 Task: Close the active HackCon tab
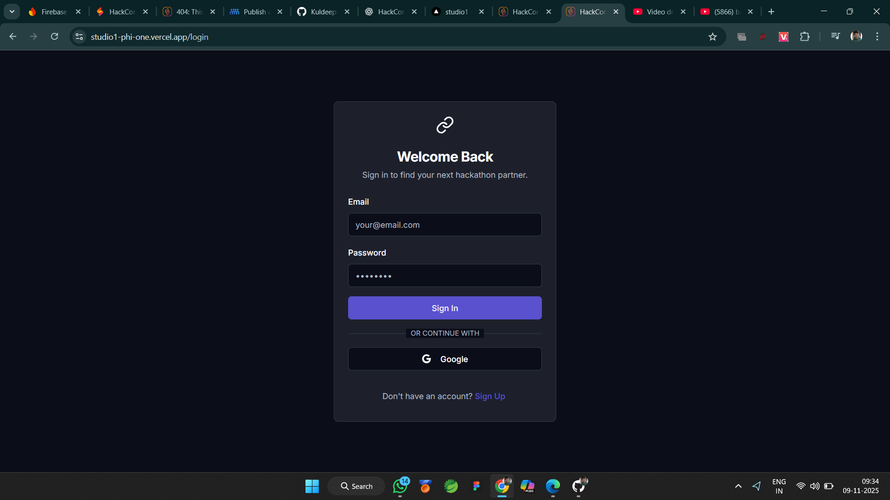click(616, 12)
